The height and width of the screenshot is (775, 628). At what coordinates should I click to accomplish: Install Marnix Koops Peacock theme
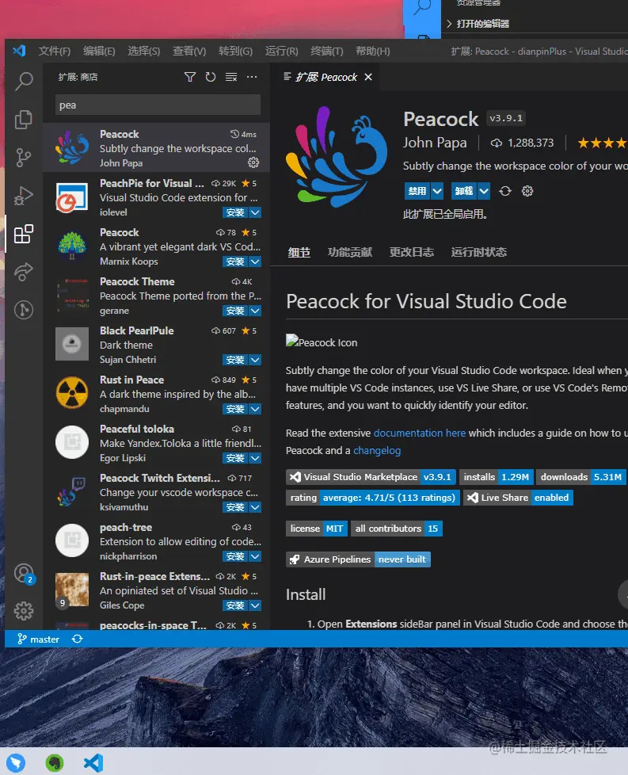[235, 262]
